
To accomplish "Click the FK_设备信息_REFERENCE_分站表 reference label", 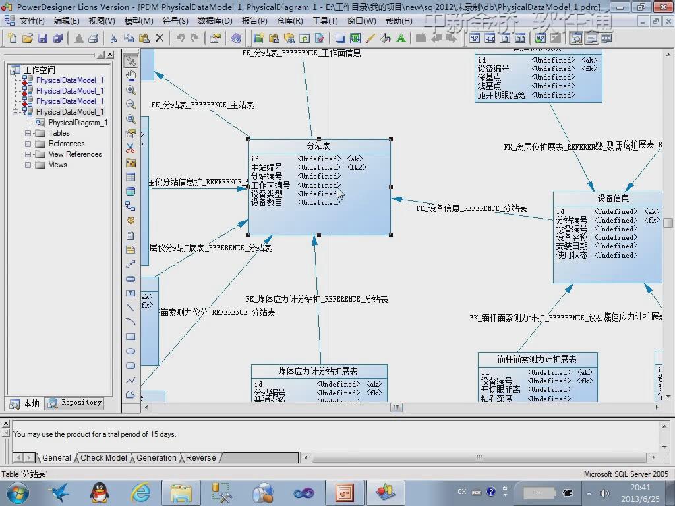I will click(471, 209).
